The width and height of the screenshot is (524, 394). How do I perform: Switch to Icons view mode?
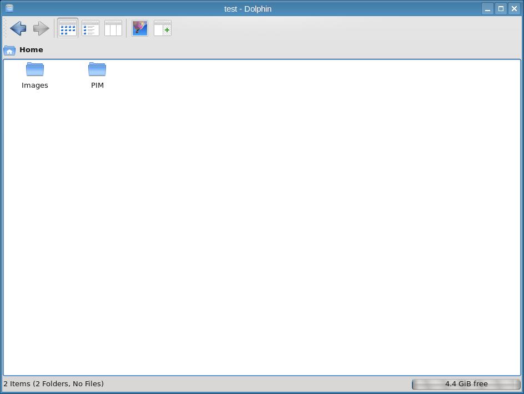pyautogui.click(x=68, y=28)
